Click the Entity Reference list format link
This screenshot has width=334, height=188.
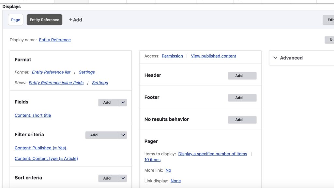[x=51, y=72]
